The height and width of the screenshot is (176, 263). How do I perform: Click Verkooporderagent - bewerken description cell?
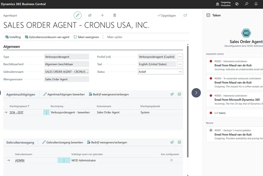pyautogui.click(x=70, y=112)
